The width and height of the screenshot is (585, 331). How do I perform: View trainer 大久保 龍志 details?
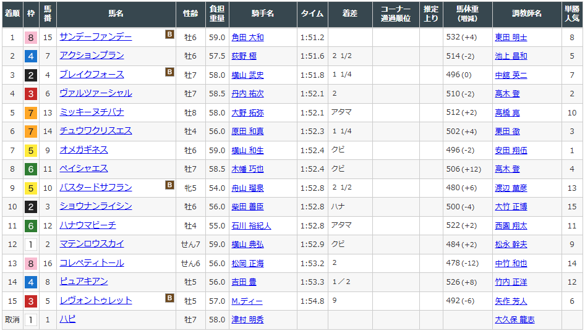pos(515,320)
